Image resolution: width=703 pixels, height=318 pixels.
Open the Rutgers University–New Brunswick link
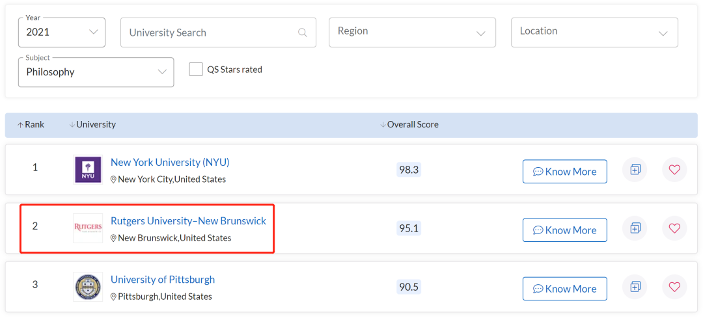[188, 221]
